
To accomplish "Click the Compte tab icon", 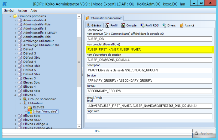I will 123,25.
